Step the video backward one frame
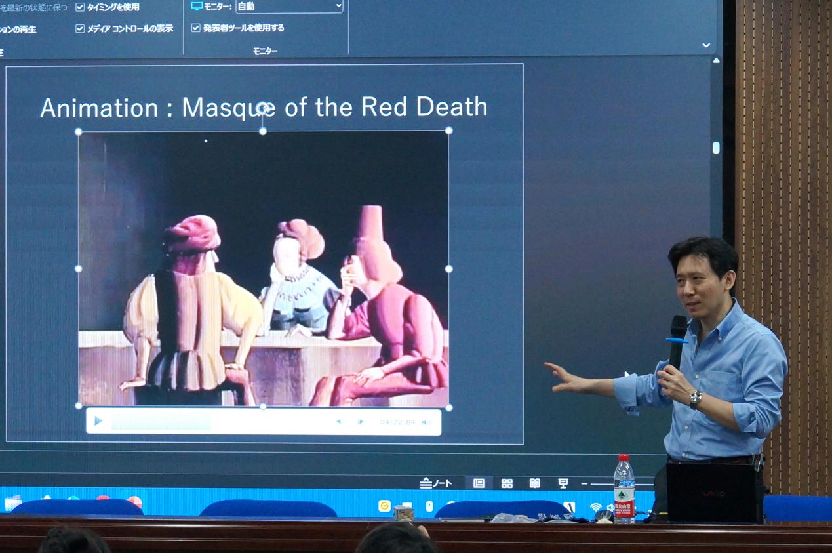Viewport: 832px width, 553px height. [339, 422]
